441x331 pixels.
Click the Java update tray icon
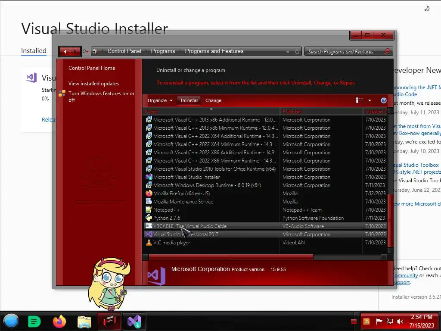(366, 322)
